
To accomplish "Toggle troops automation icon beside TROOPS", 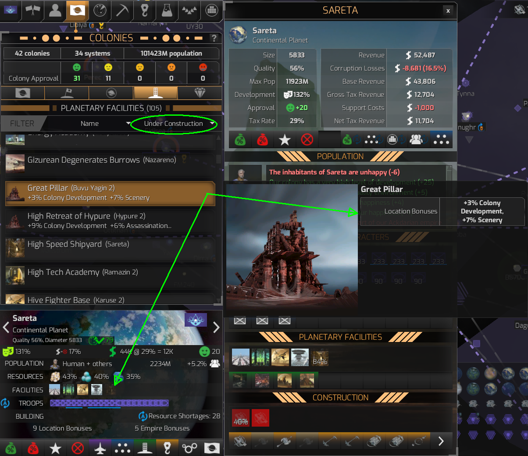I will (x=5, y=403).
